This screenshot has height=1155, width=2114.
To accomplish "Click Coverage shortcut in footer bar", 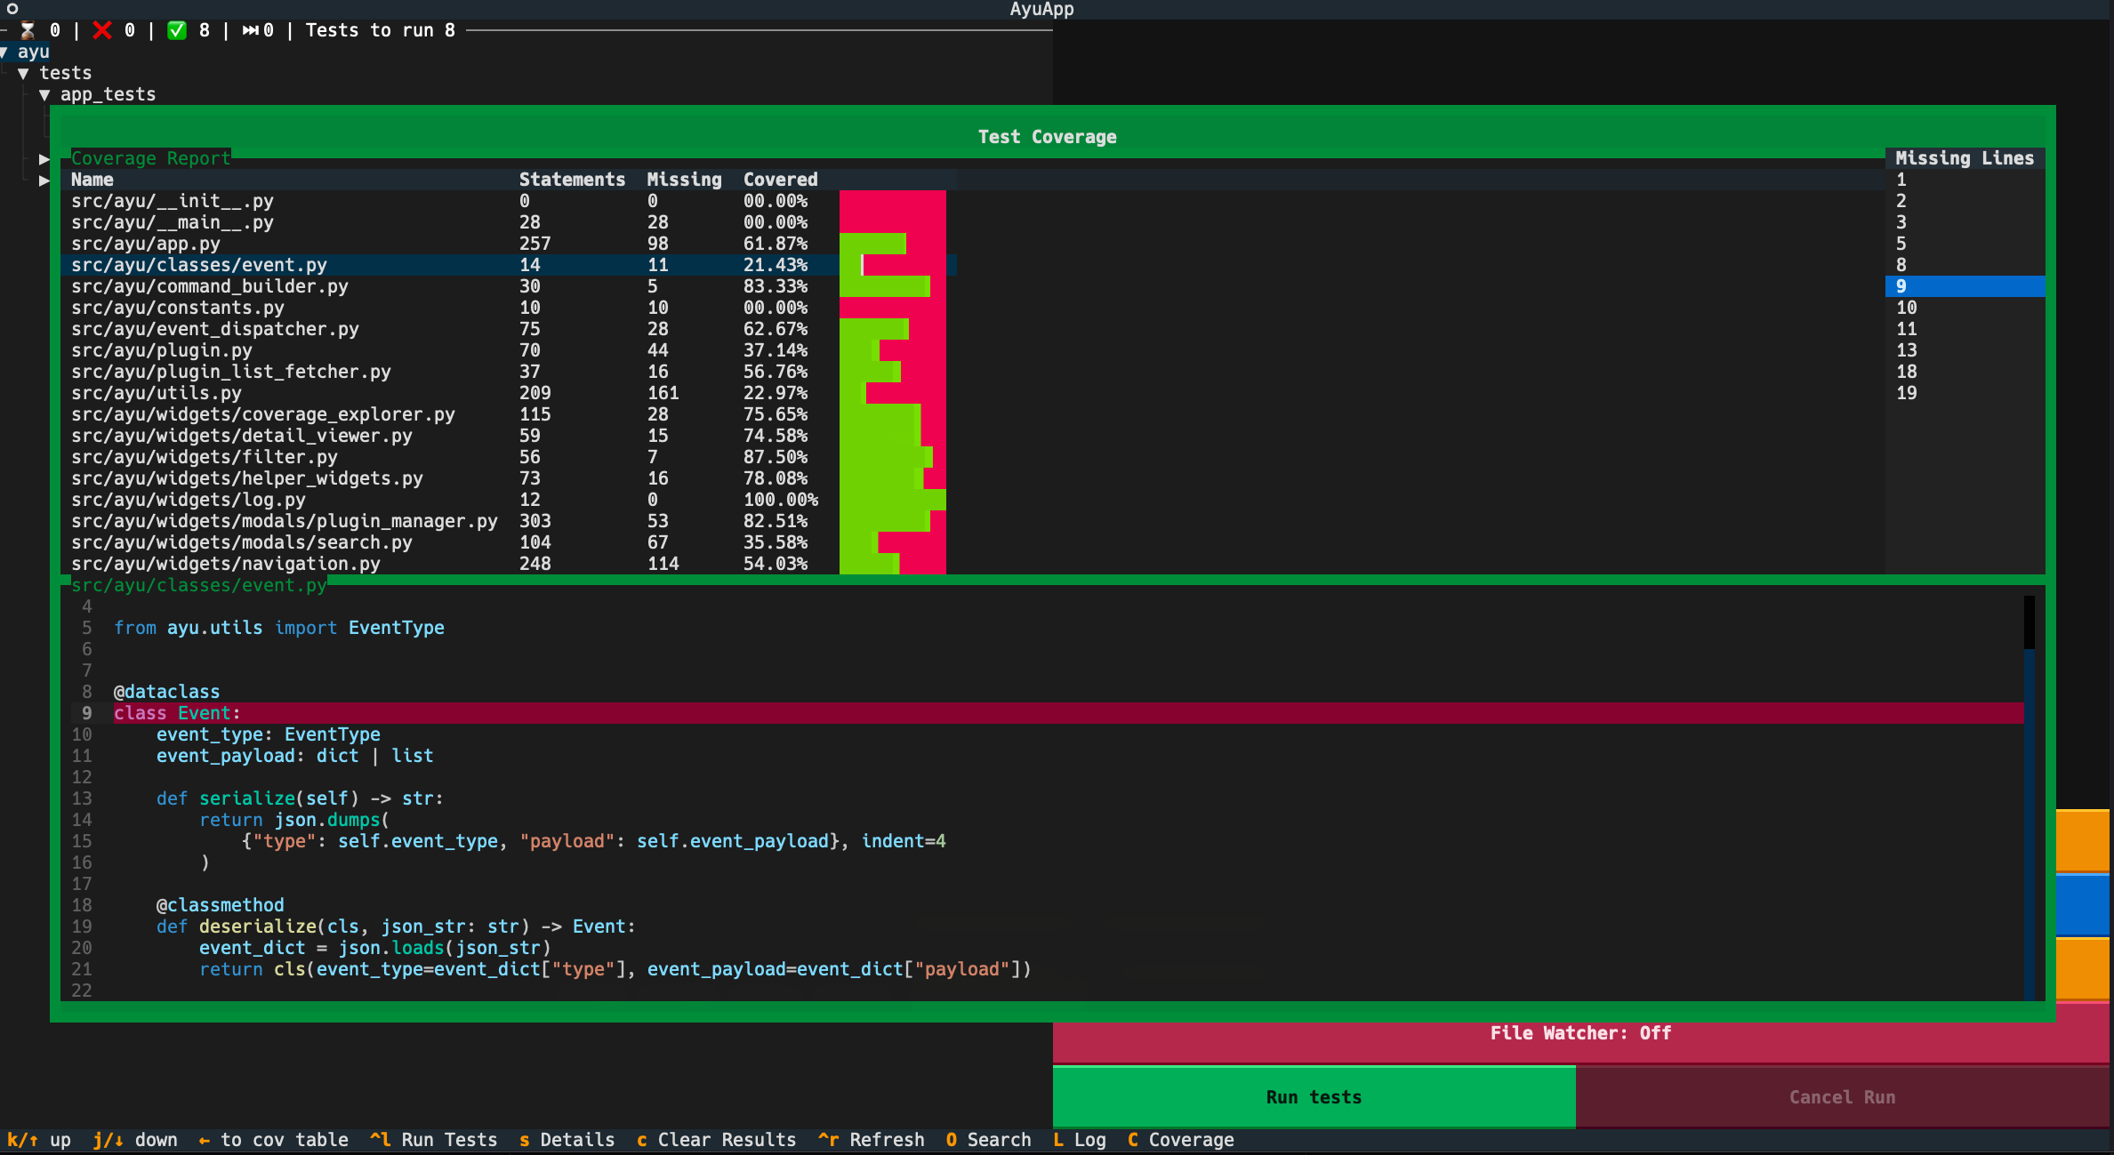I will (1180, 1140).
